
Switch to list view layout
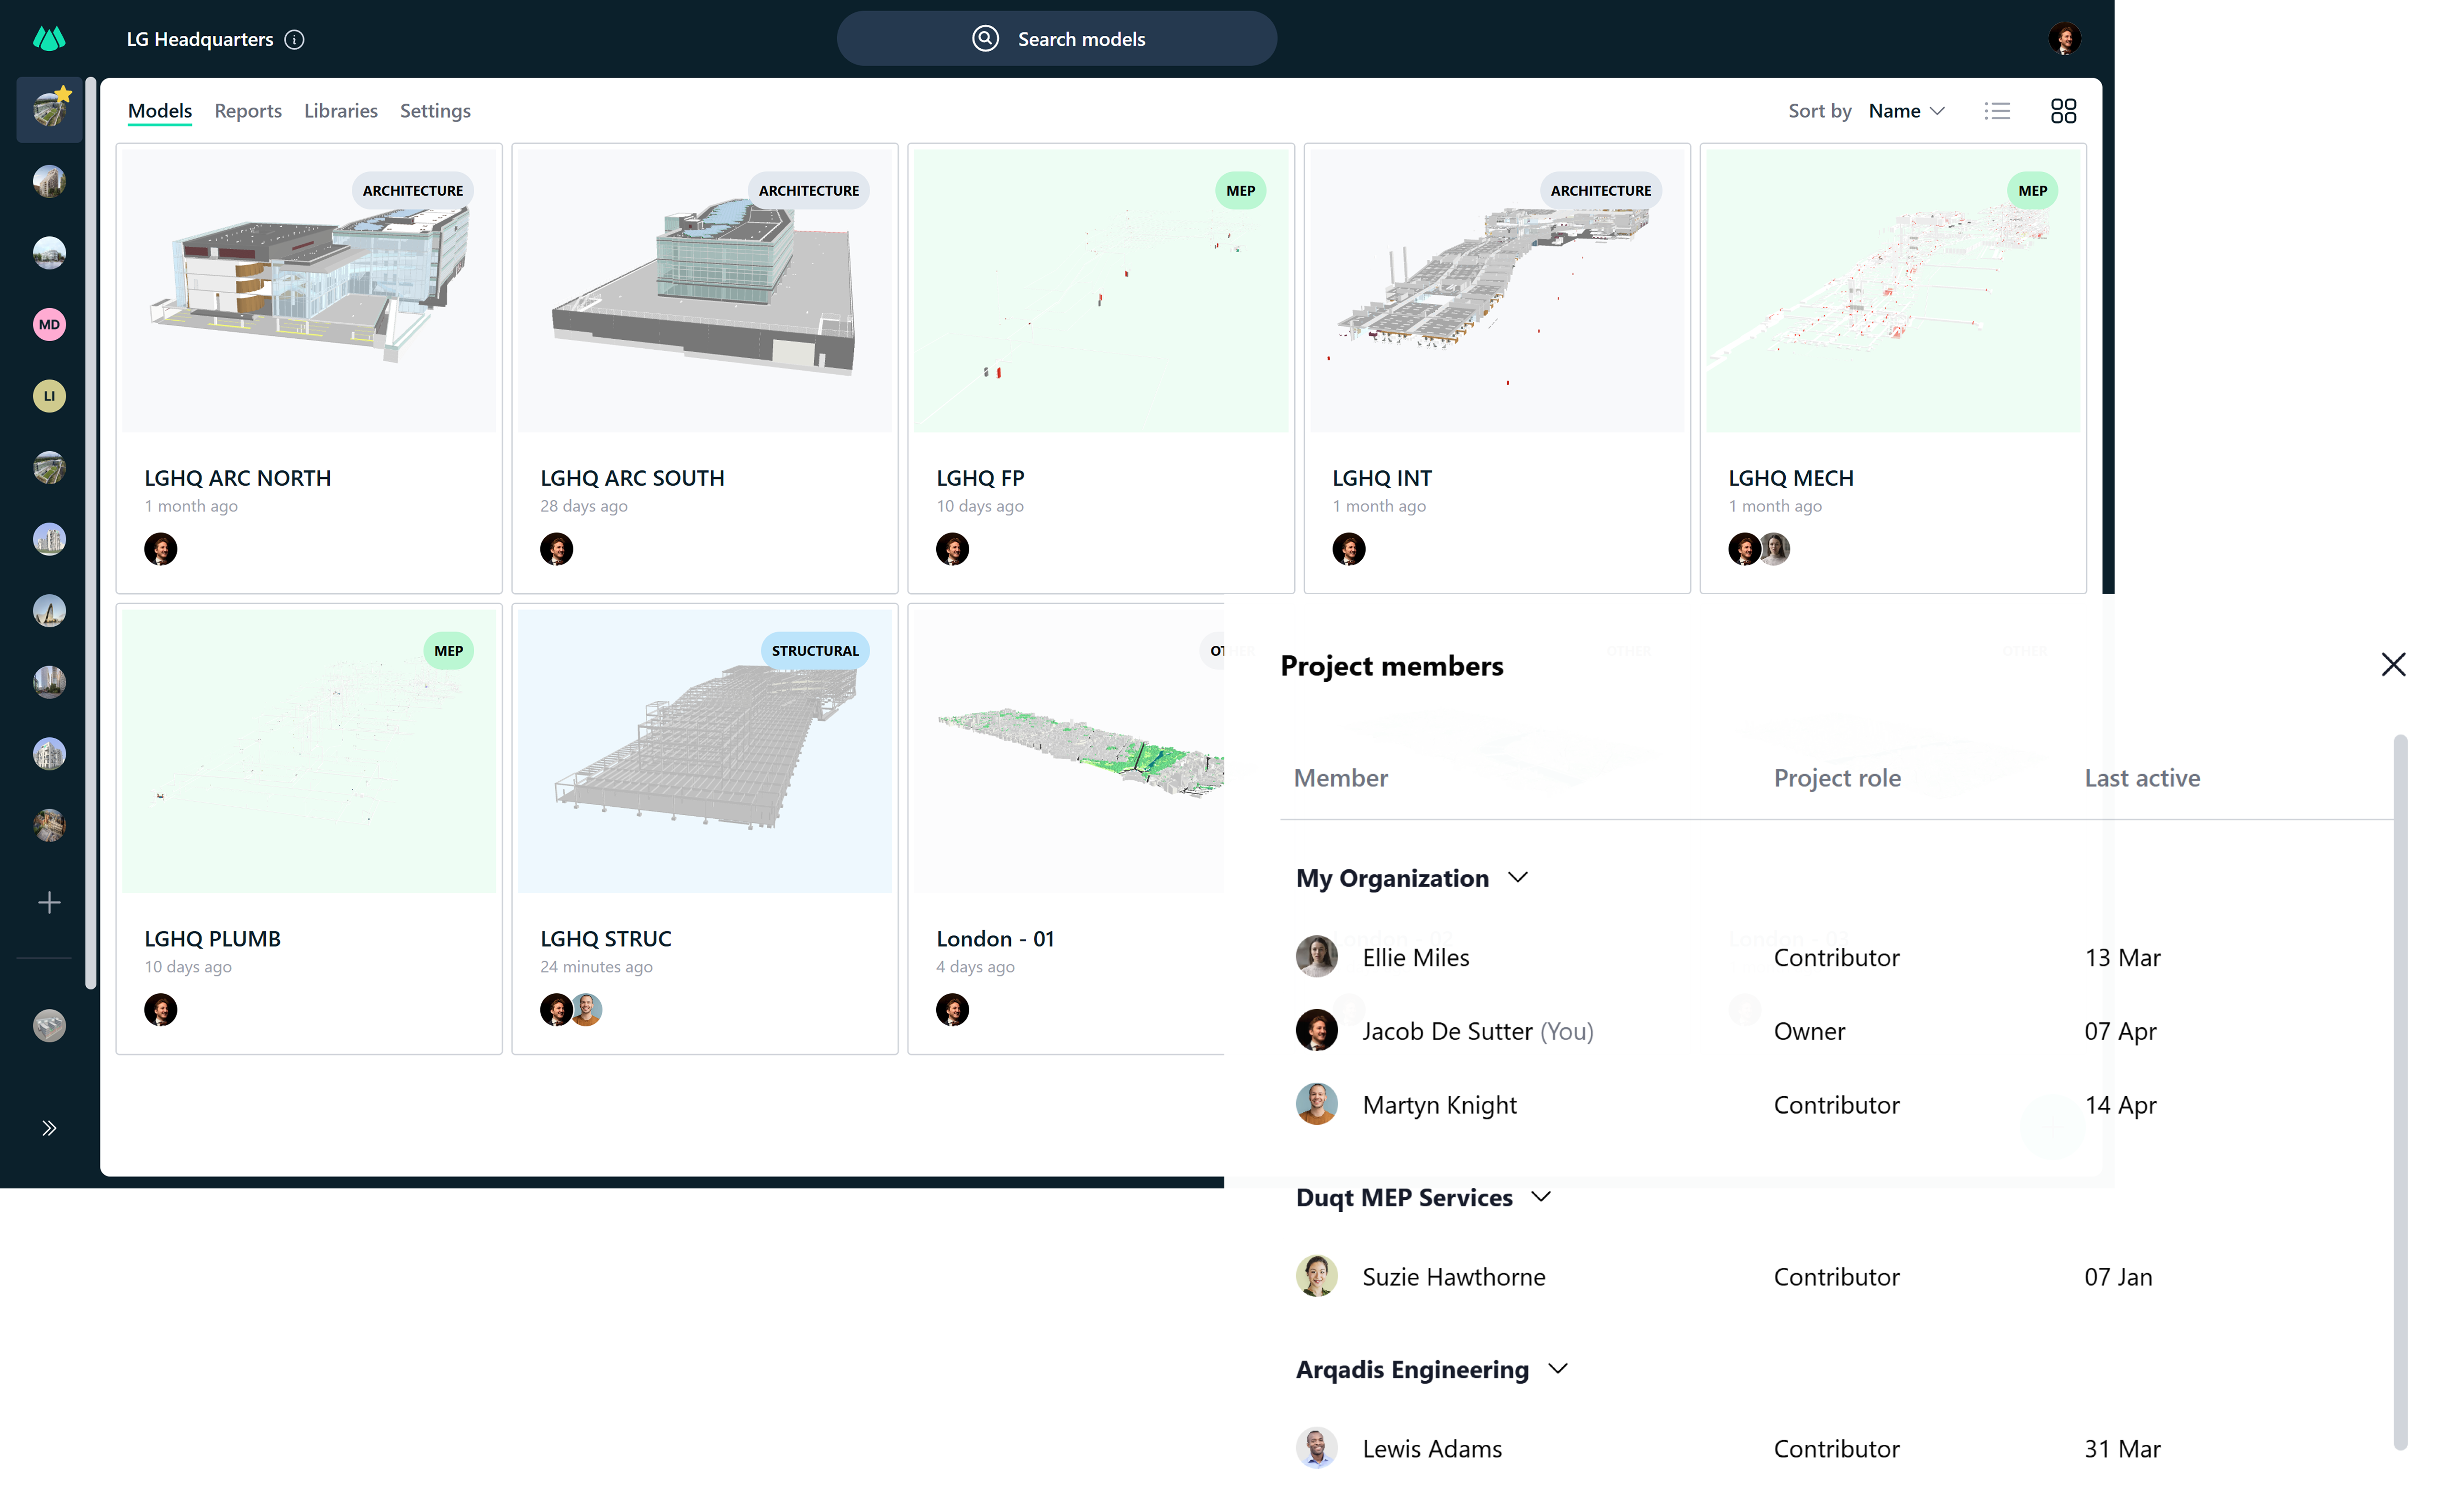[1997, 111]
